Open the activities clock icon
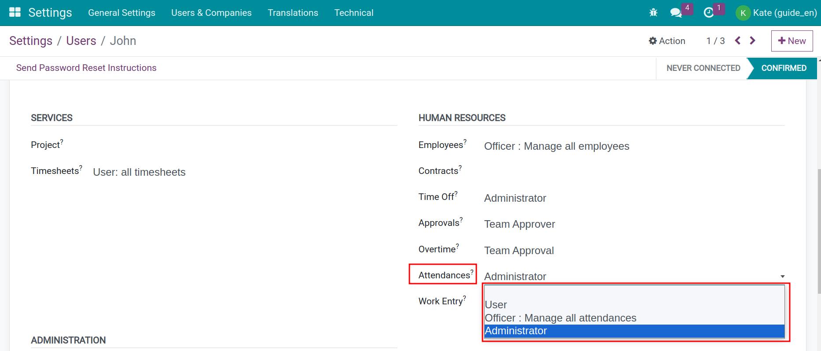 point(708,13)
